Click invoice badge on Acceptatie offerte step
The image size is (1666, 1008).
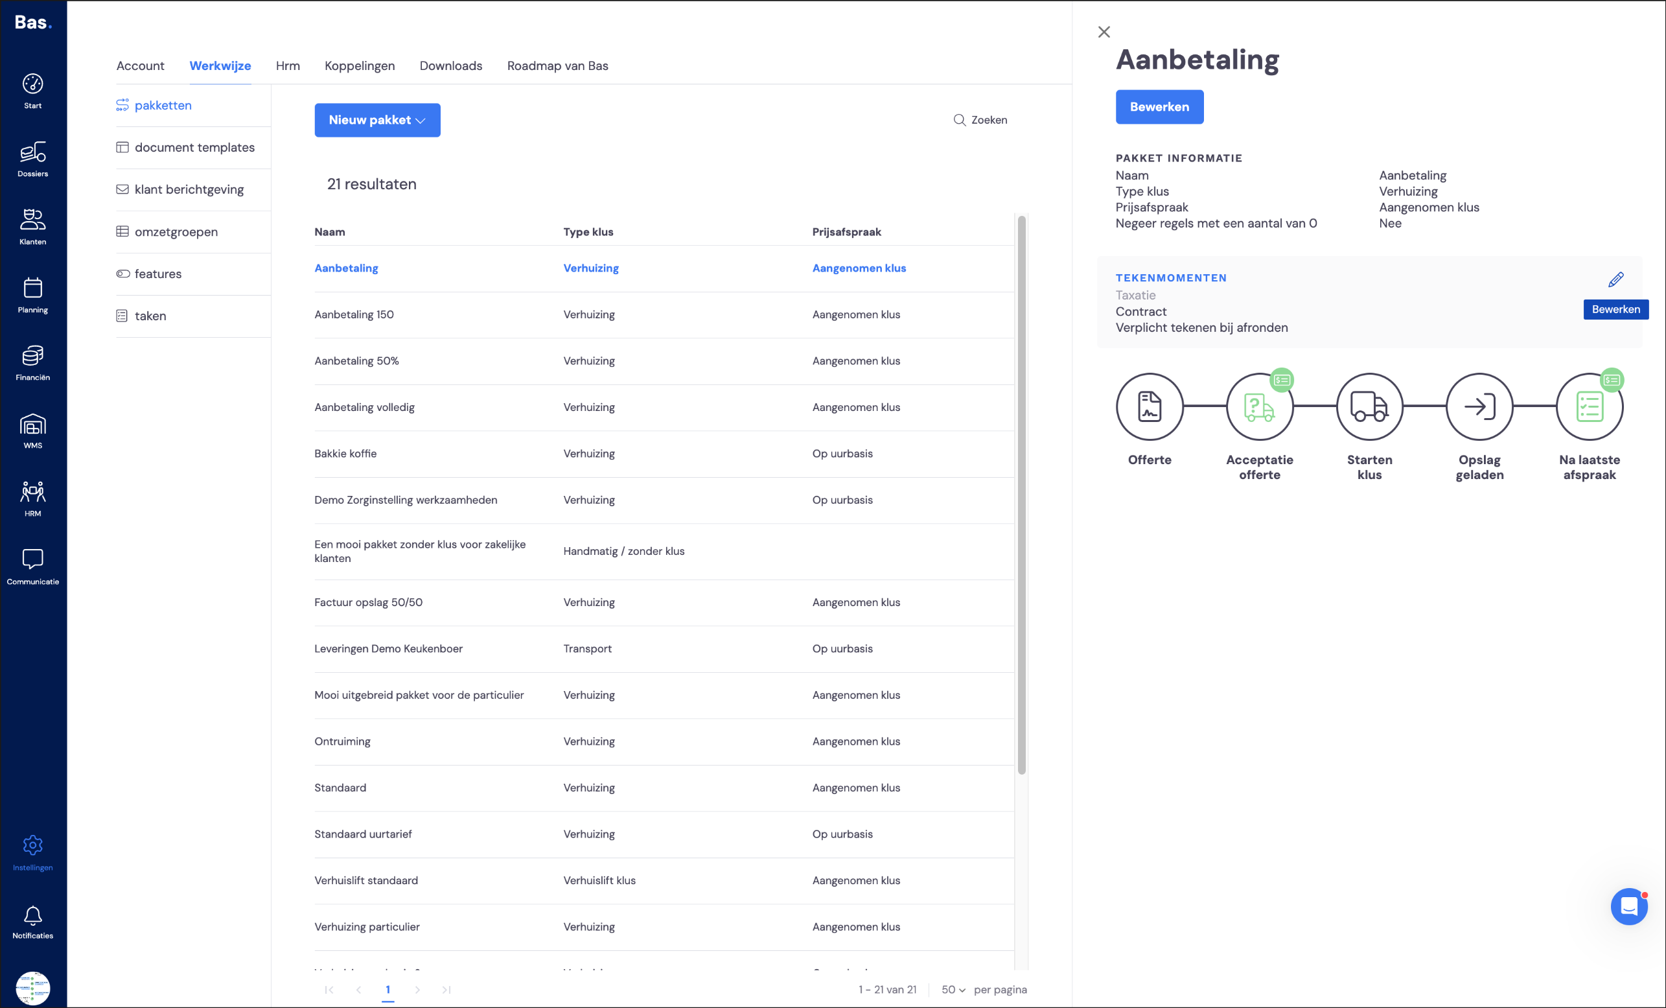point(1281,381)
